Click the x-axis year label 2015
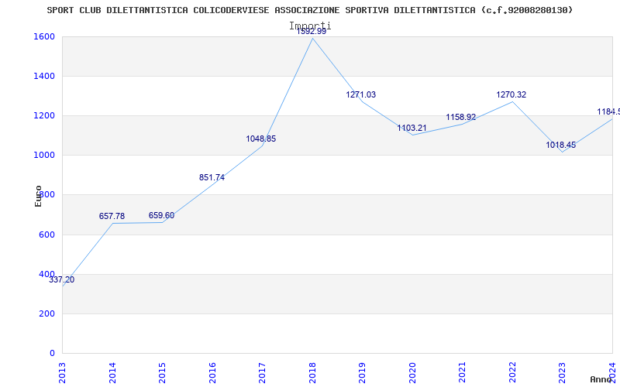This screenshot has width=620, height=387. (x=163, y=372)
